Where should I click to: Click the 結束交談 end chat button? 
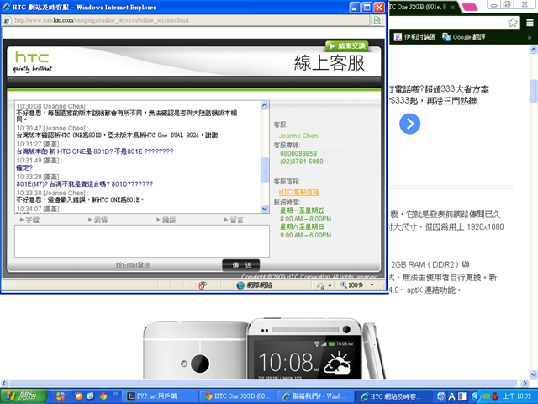(347, 45)
